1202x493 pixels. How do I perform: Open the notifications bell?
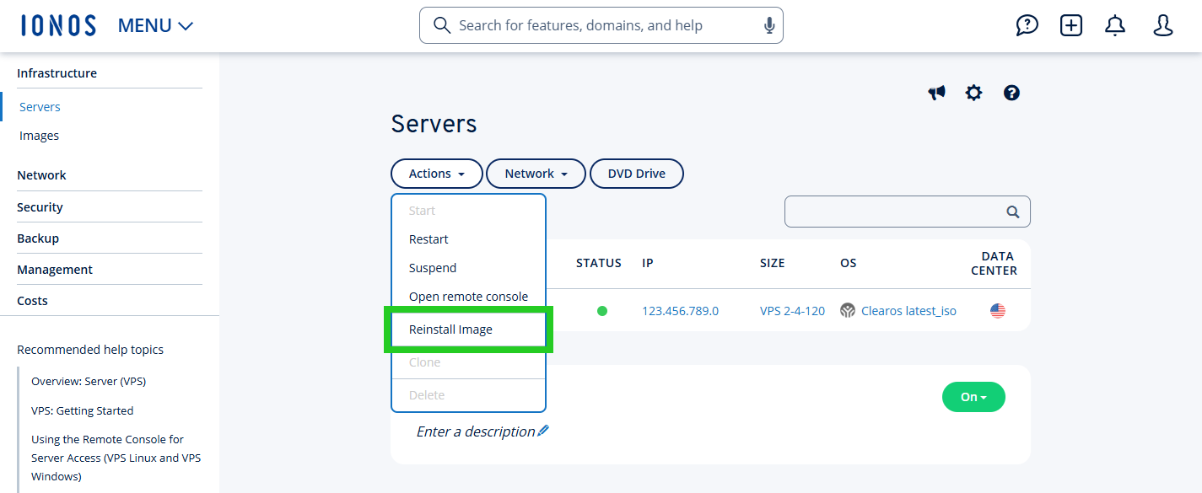1115,25
